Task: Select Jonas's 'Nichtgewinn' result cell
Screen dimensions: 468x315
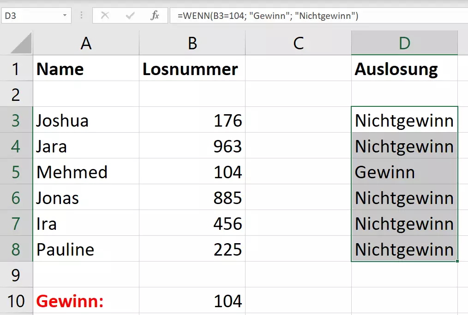Action: pos(404,198)
